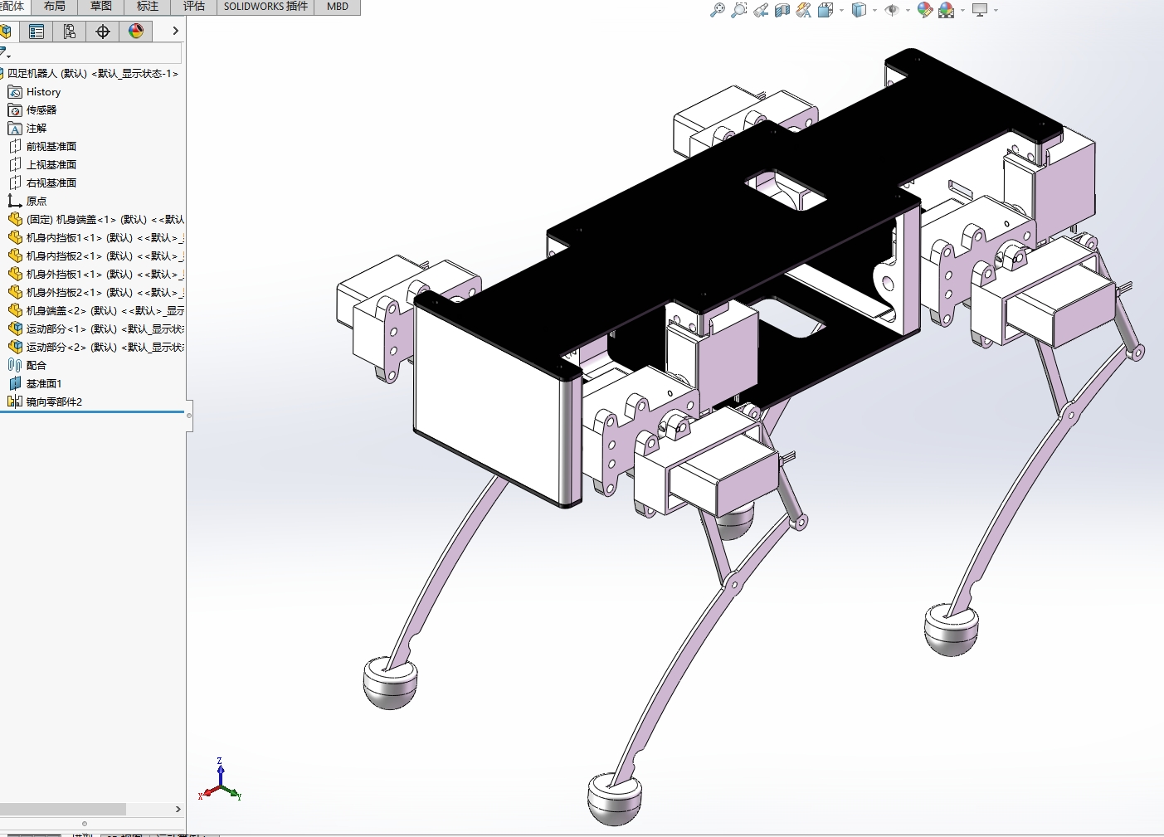
Task: Click the panel collapse handle on divider
Action: (x=189, y=415)
